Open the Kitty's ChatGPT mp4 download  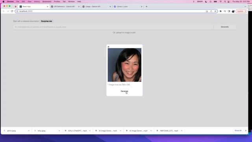click(78, 131)
